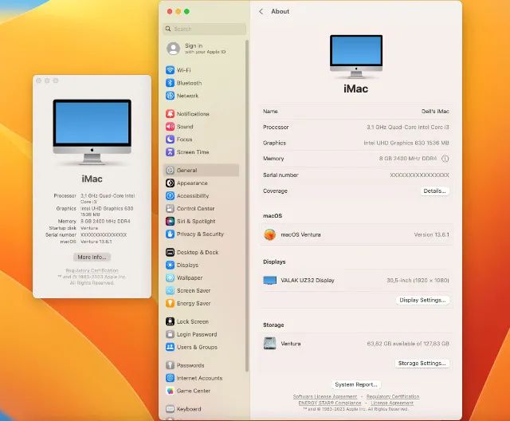510x421 pixels.
Task: Click '30,5-inch (1920 × 1080)' text
Action: coord(418,280)
